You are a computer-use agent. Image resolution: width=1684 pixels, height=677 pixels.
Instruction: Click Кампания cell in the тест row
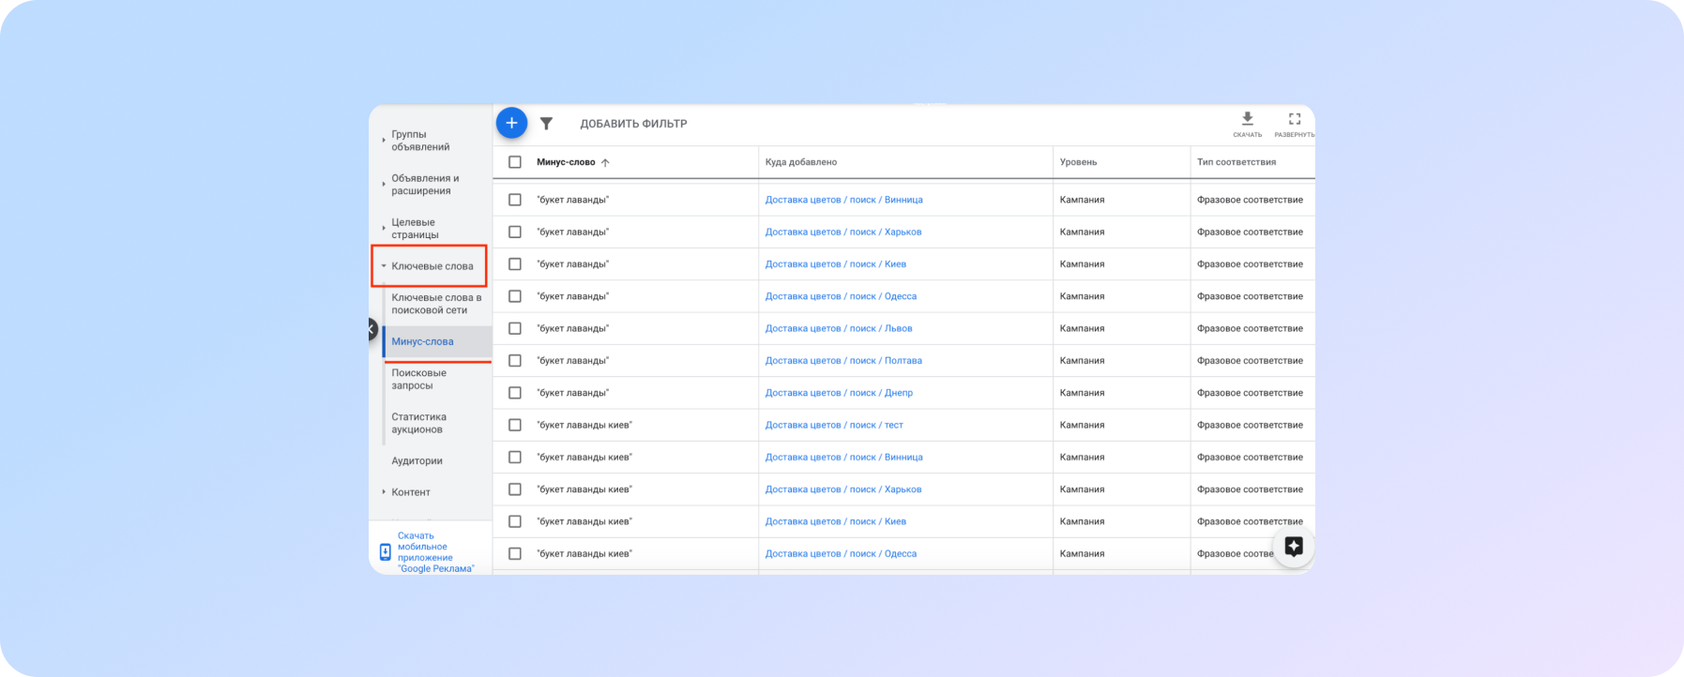(x=1082, y=425)
